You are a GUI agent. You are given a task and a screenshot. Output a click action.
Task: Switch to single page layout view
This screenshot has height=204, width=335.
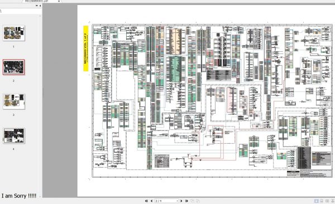click(316, 201)
